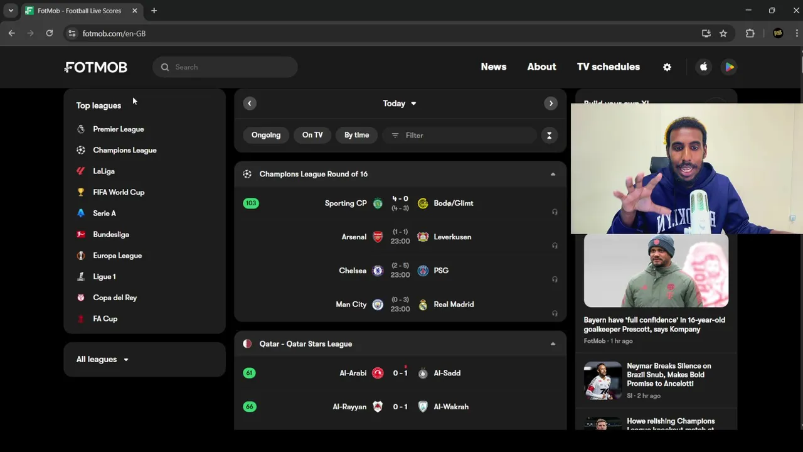This screenshot has height=452, width=803.
Task: Click the audio icon on Man City row
Action: click(x=555, y=313)
